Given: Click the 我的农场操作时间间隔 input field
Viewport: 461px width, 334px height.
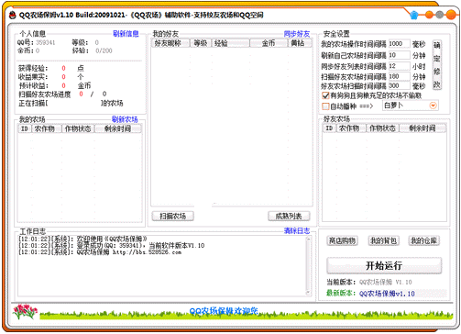Looking at the screenshot, I should [399, 44].
